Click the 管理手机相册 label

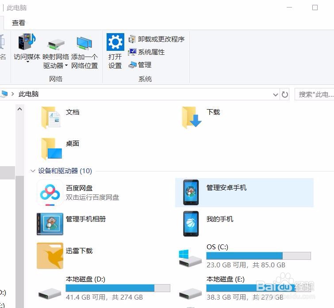click(x=86, y=219)
